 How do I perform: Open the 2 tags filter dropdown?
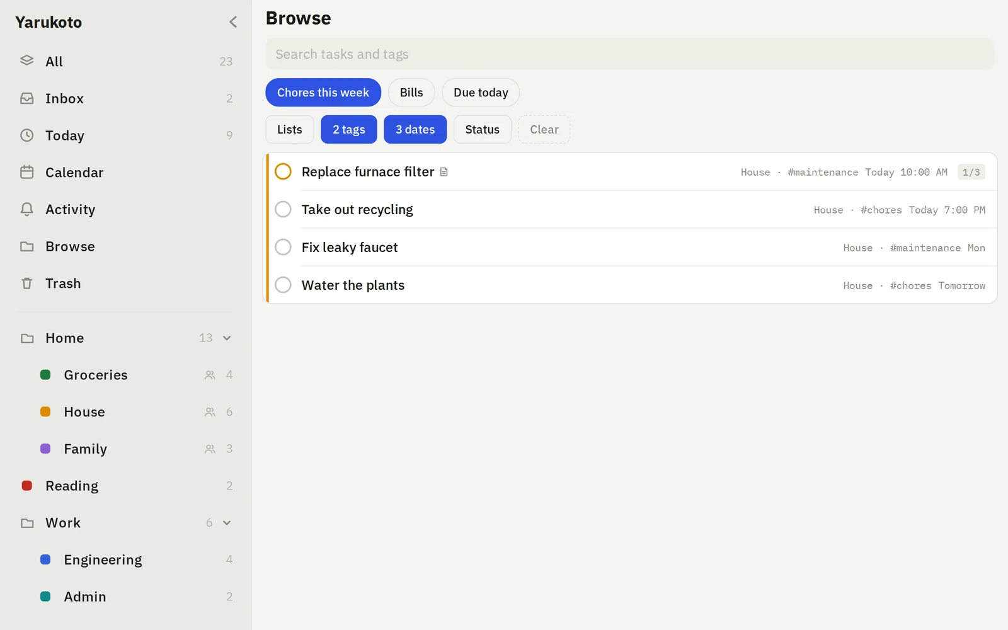pos(349,129)
